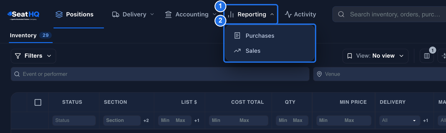Switch to the Inventory tab
This screenshot has width=446, height=133.
(30, 35)
